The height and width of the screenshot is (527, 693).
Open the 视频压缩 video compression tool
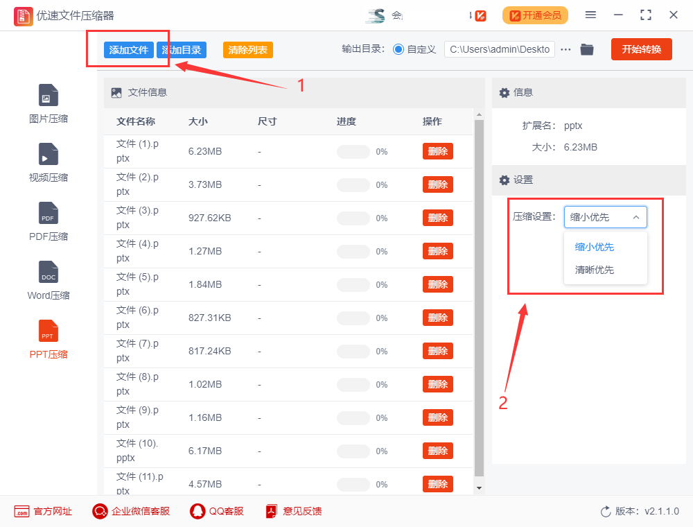[x=49, y=163]
